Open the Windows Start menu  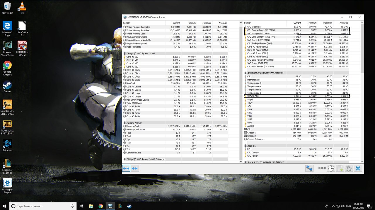(5, 206)
